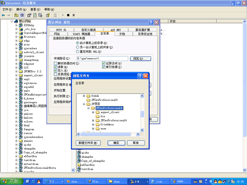Expand the aspnet_client folder in browse dialog
Image resolution: width=247 pixels, height=185 pixels.
pos(93,112)
